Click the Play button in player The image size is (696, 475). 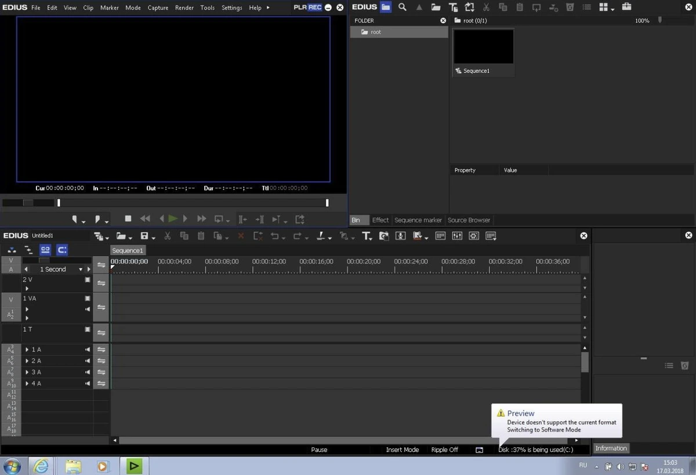click(173, 219)
